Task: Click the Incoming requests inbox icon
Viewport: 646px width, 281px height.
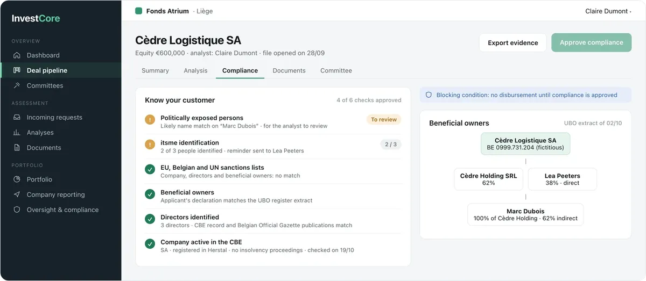Action: (17, 117)
